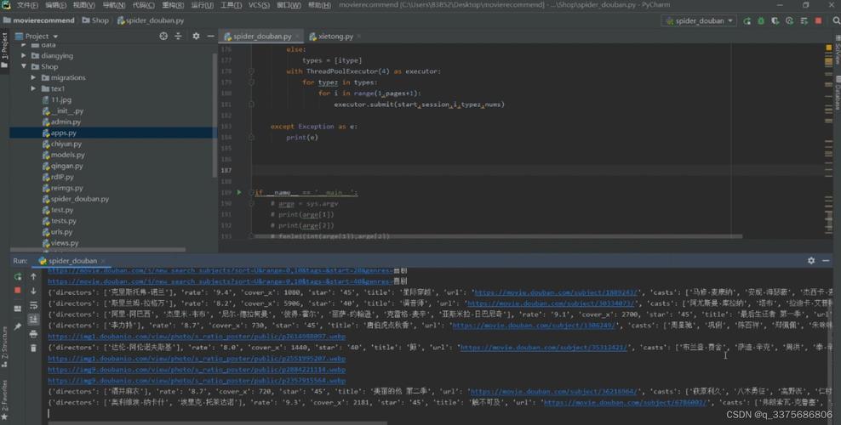Click the Run gutter arrow beside if __name__
This screenshot has width=841, height=425.
pos(239,193)
